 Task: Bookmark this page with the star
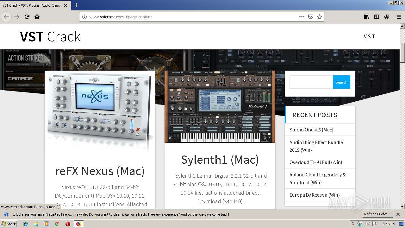coord(320,17)
